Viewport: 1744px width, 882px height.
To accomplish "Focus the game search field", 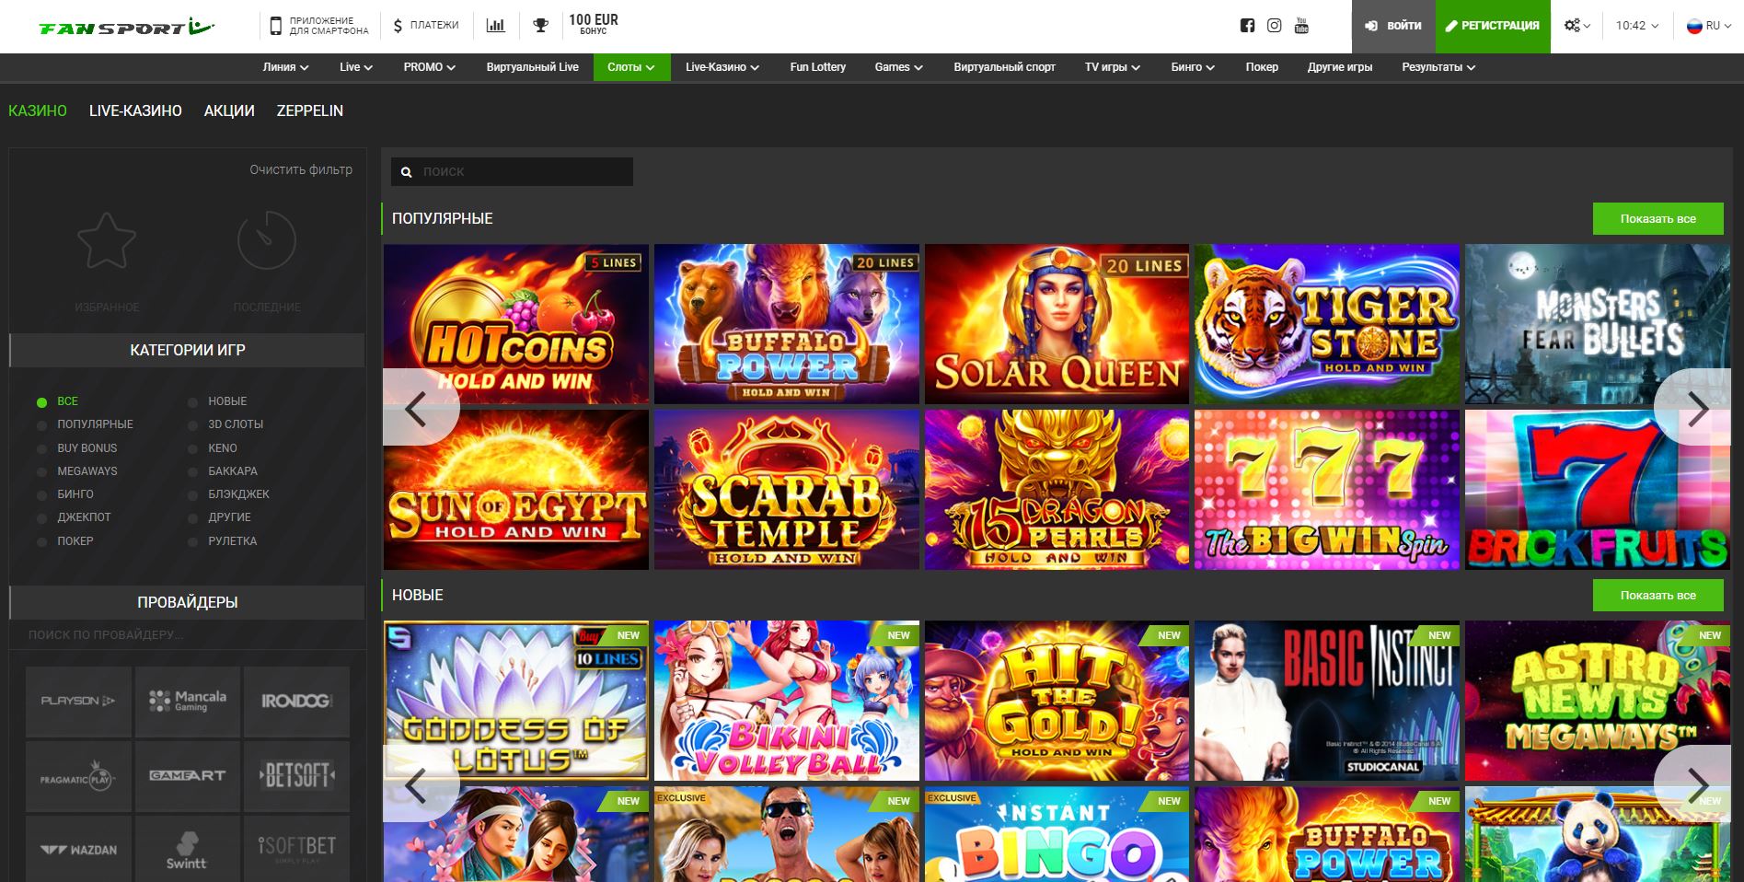I will click(512, 171).
